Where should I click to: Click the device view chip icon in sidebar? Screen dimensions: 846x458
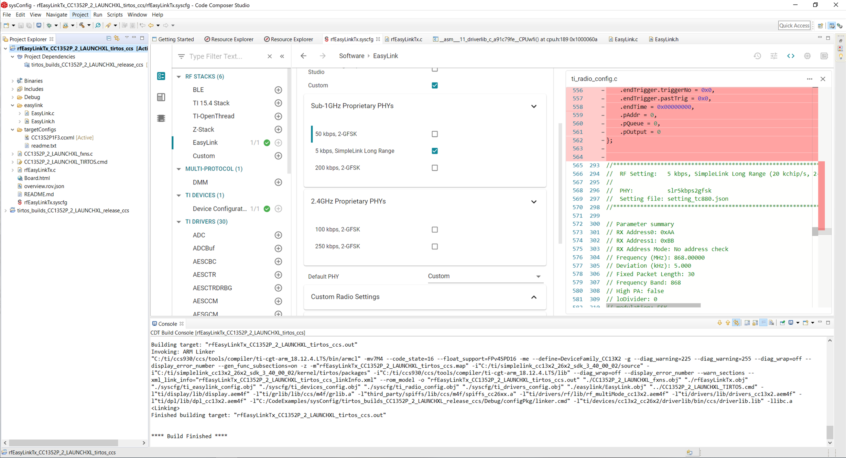161,118
